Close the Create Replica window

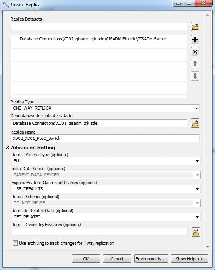[x=203, y=3]
